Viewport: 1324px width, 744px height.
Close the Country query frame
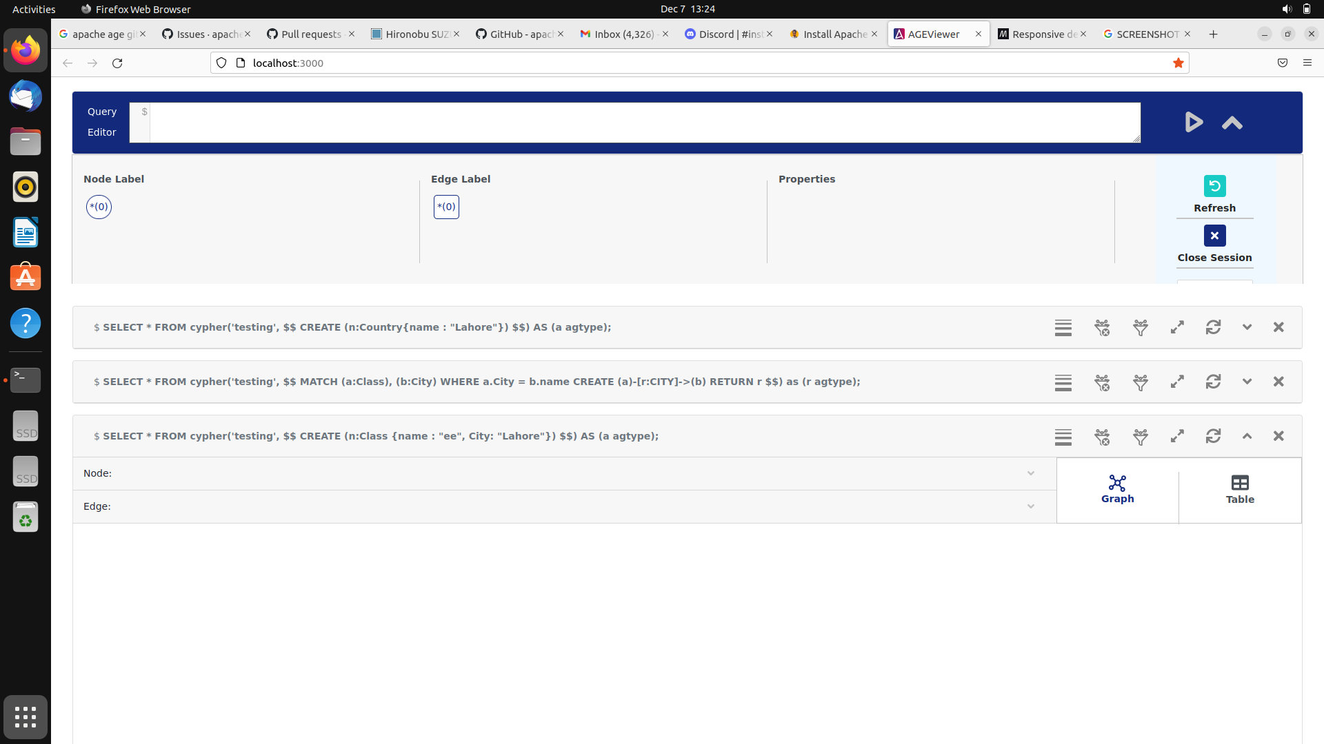[x=1278, y=327]
